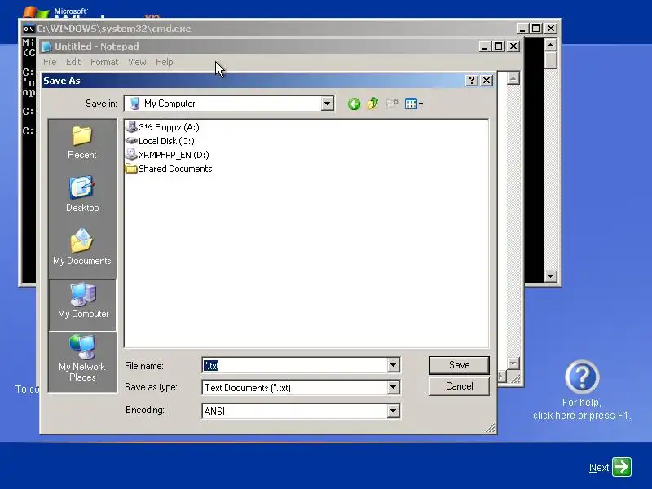Click the Save As dialog resize grip

point(491,428)
